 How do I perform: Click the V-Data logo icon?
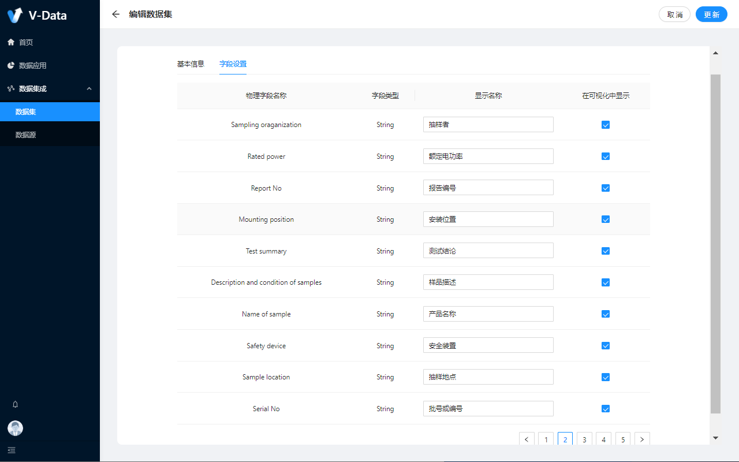pos(15,15)
